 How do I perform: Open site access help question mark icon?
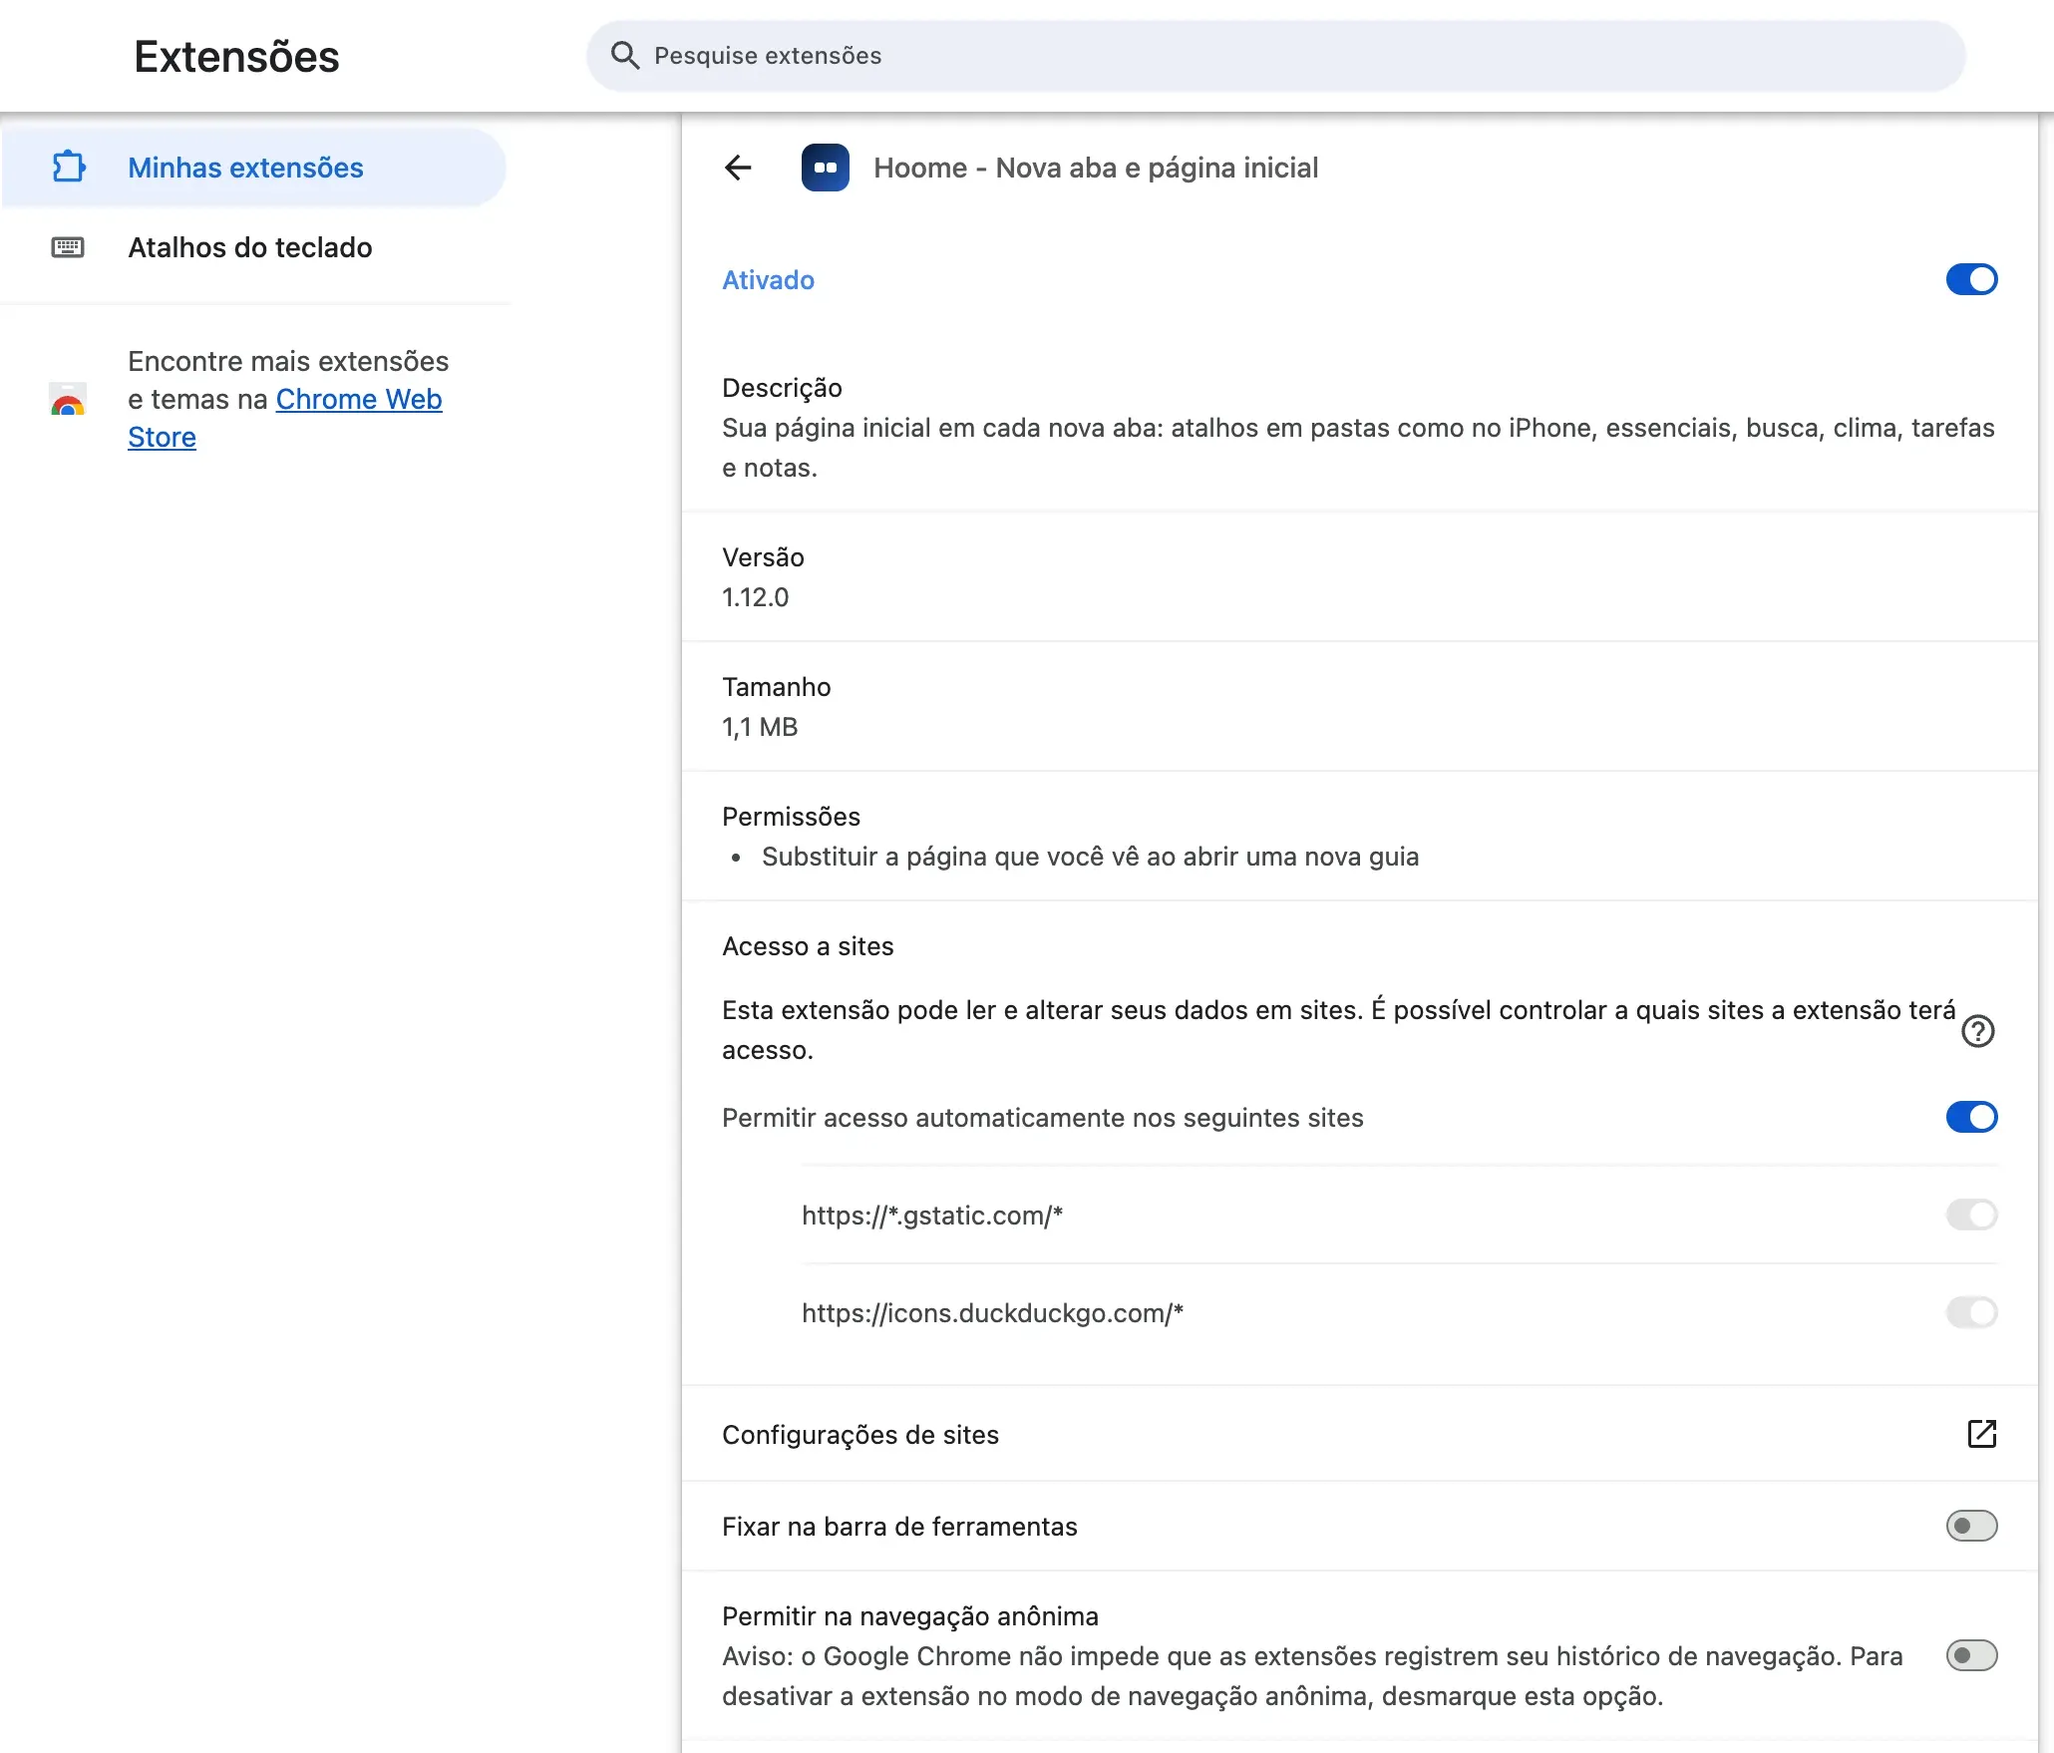(x=1978, y=1030)
